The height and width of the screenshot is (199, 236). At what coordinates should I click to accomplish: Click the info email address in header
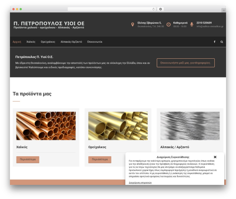click(210, 26)
